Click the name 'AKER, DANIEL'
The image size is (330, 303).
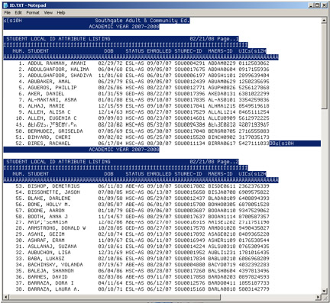[46, 94]
